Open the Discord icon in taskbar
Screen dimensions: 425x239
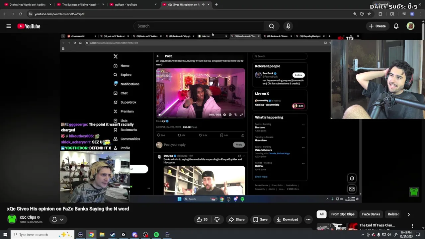(134, 235)
